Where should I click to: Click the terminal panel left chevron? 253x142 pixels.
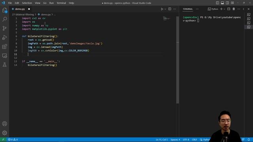pyautogui.click(x=244, y=9)
